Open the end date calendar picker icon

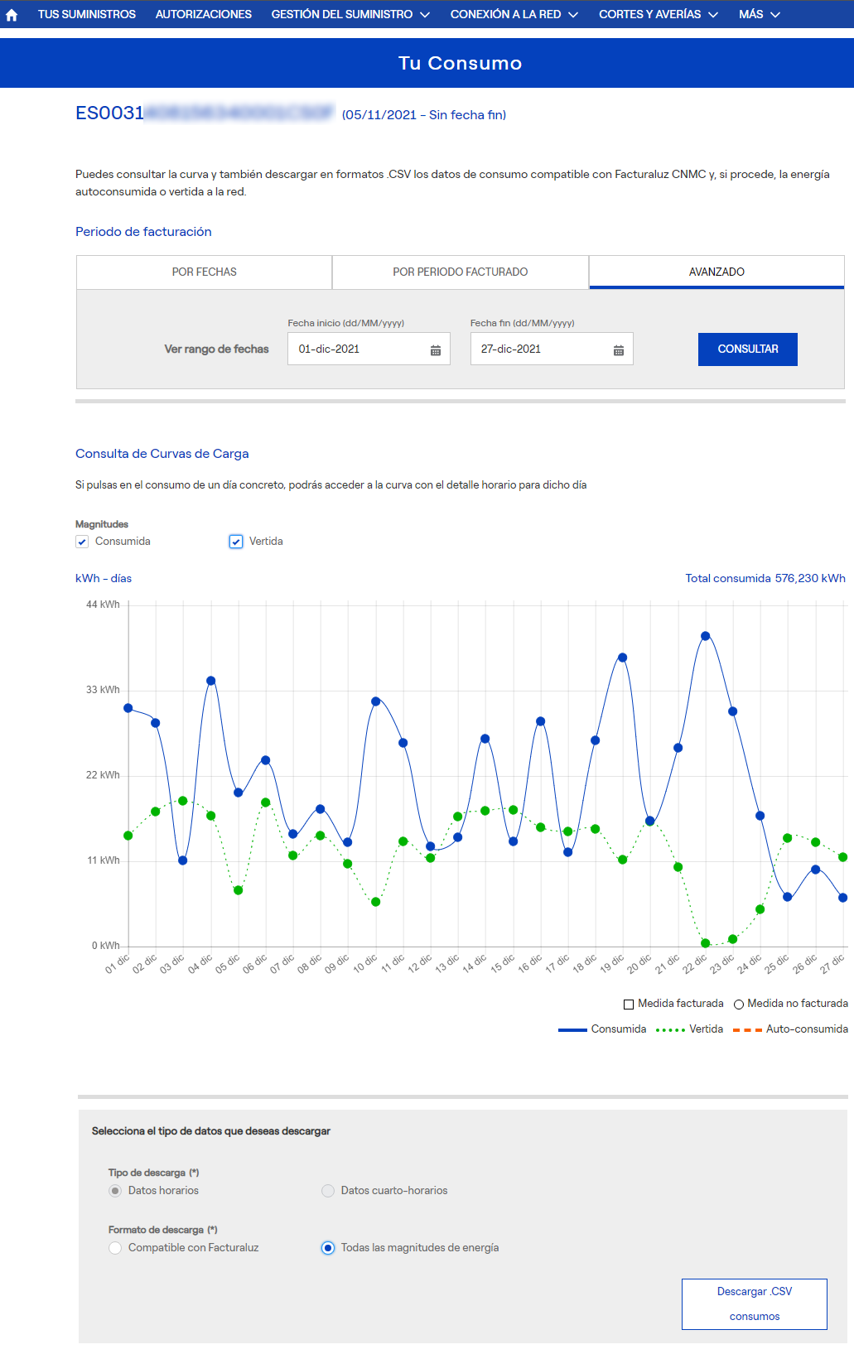point(618,350)
